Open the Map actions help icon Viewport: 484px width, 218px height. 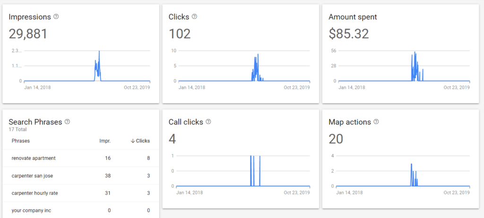point(376,122)
